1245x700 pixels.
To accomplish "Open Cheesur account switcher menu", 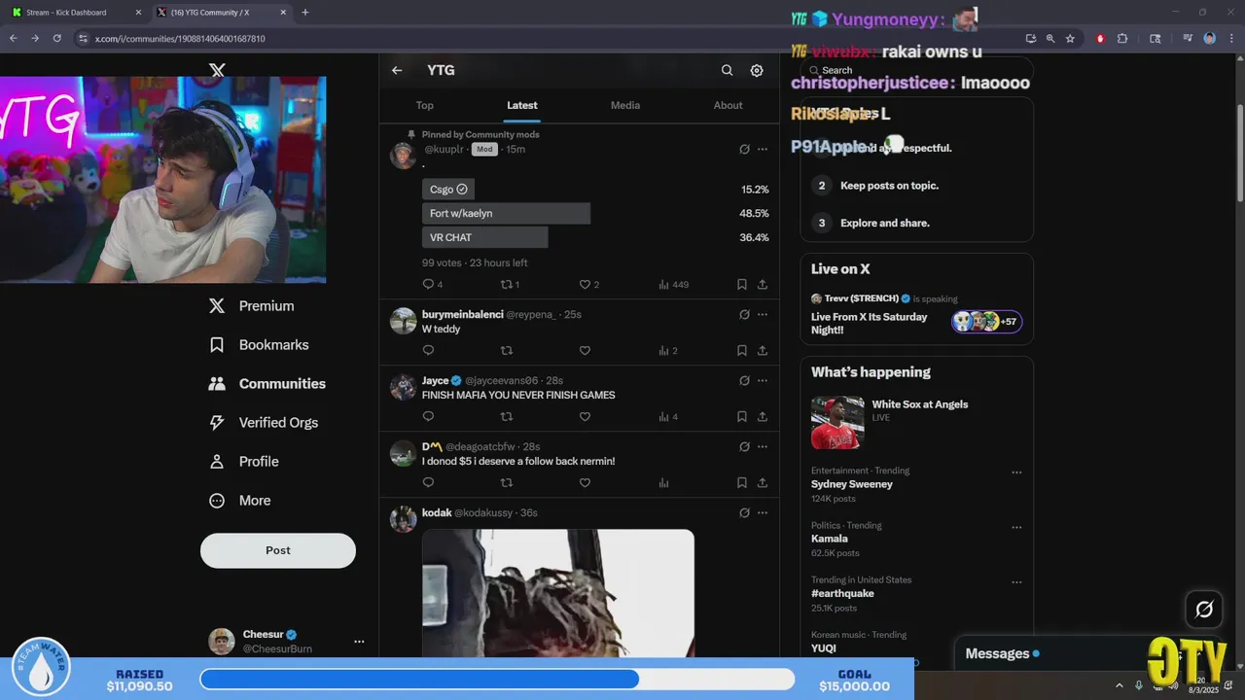I will point(359,642).
